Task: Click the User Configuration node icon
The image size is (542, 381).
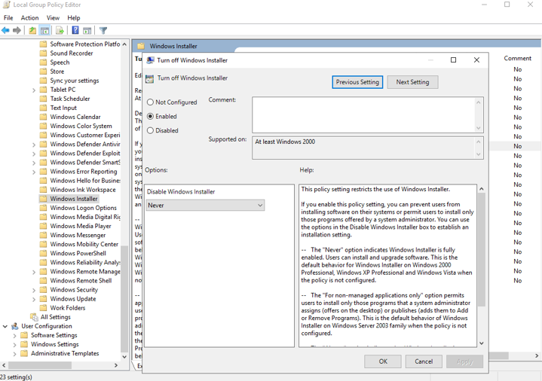Action: [15, 326]
